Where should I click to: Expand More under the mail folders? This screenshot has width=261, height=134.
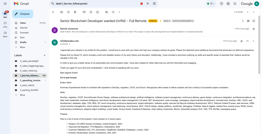(x=30, y=47)
